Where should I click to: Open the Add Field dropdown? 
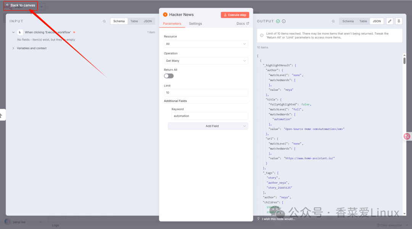tap(208, 126)
